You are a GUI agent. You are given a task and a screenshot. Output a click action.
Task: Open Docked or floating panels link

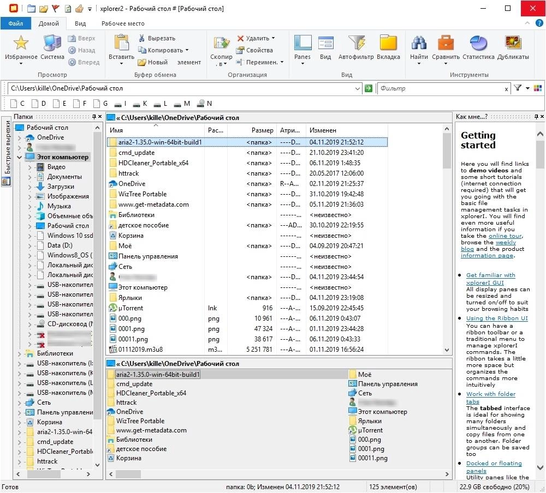tap(494, 467)
